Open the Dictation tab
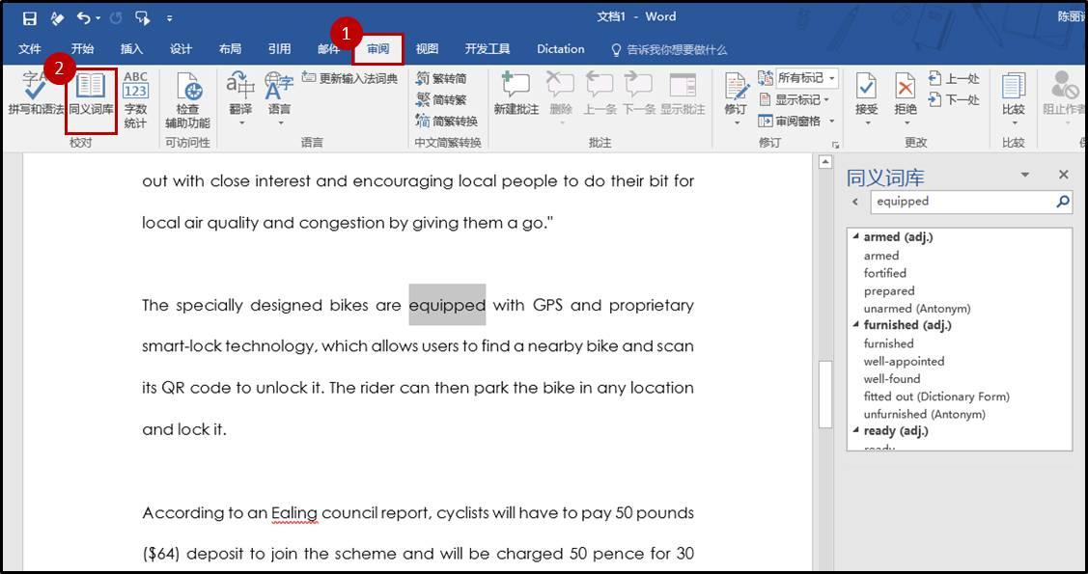1088x574 pixels. click(561, 48)
